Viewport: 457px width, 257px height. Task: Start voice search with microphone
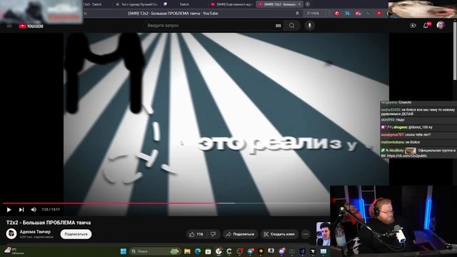click(x=309, y=26)
